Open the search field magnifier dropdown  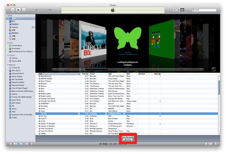pyautogui.click(x=194, y=10)
